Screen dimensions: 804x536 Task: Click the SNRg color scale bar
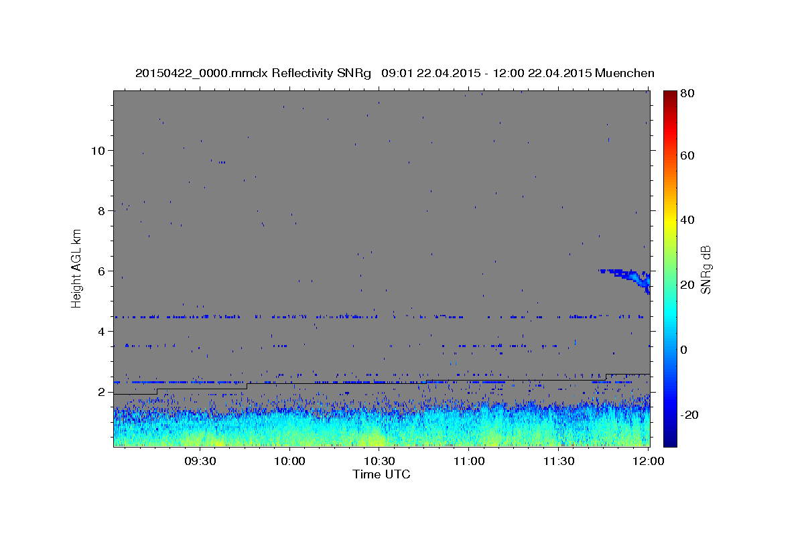670,268
